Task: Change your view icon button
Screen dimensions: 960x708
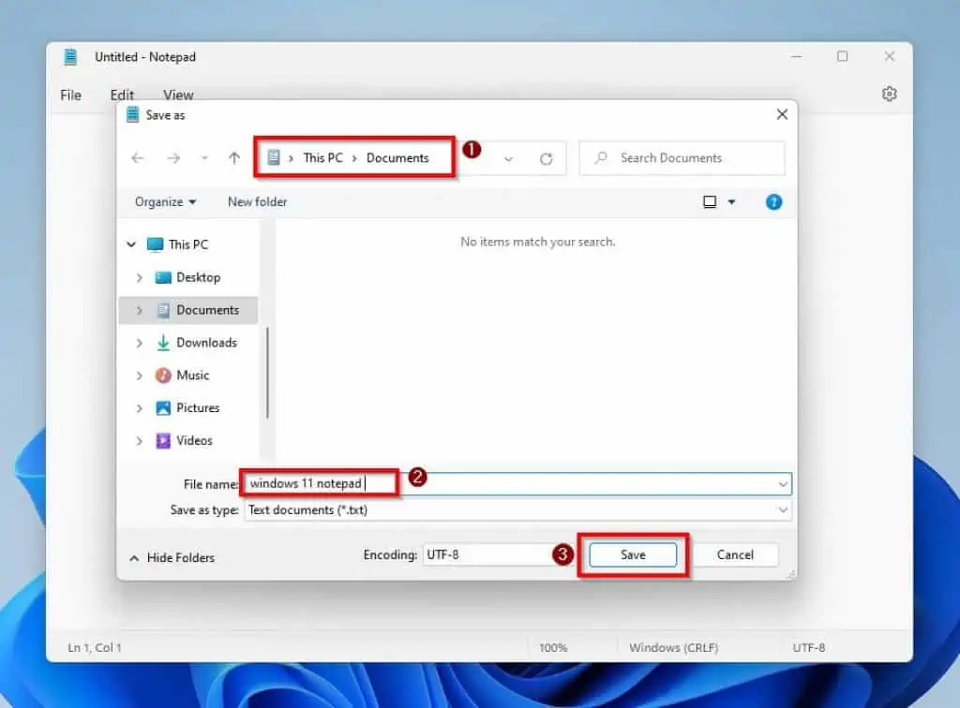Action: pyautogui.click(x=710, y=201)
